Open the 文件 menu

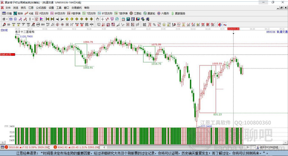(x=8, y=8)
